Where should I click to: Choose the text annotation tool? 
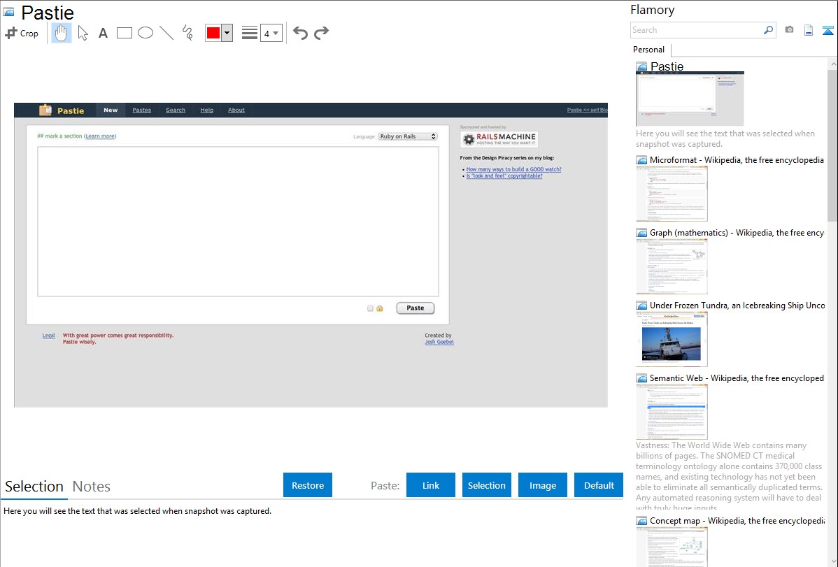pos(103,33)
